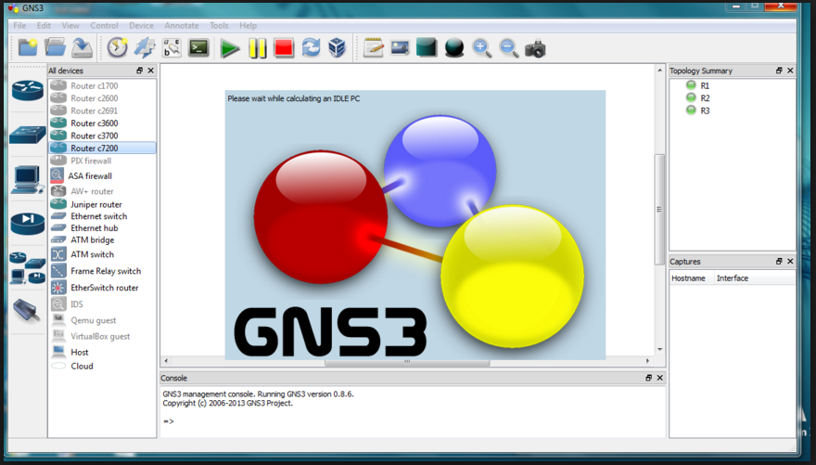The image size is (816, 465).
Task: Undock the All devices panel
Action: pos(139,71)
